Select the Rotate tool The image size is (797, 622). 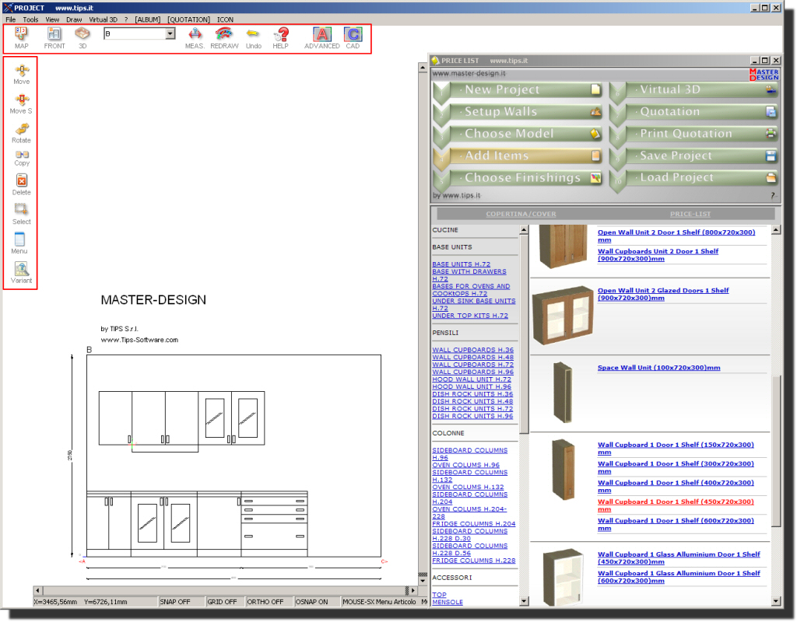tap(21, 133)
